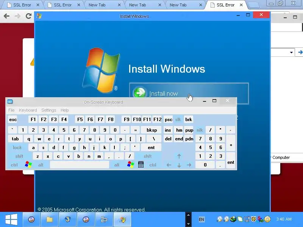Image resolution: width=303 pixels, height=227 pixels.
Task: Click the shield icon in the system tray
Action: 253,219
